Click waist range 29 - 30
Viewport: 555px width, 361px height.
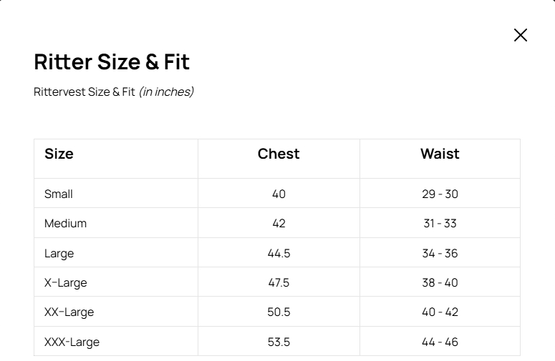[440, 194]
